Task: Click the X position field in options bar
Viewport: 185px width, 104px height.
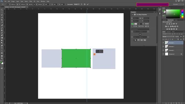Action: [13, 4]
